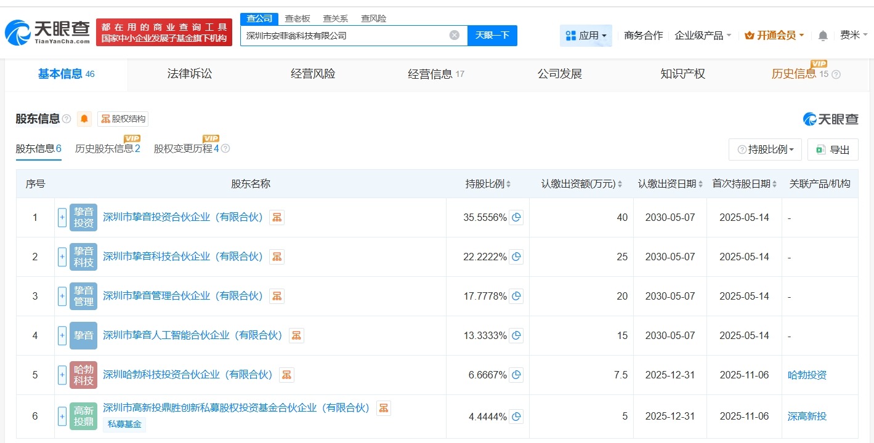The image size is (874, 443).
Task: Open pie chart for 35.5556% shareholding
Action: point(516,217)
